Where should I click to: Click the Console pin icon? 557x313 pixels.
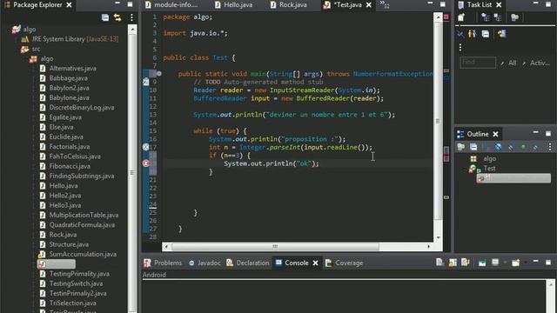(482, 263)
